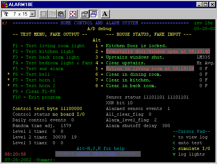Open the font size dropdown arrow
Image resolution: width=217 pixels, height=164 pixels.
click(32, 14)
